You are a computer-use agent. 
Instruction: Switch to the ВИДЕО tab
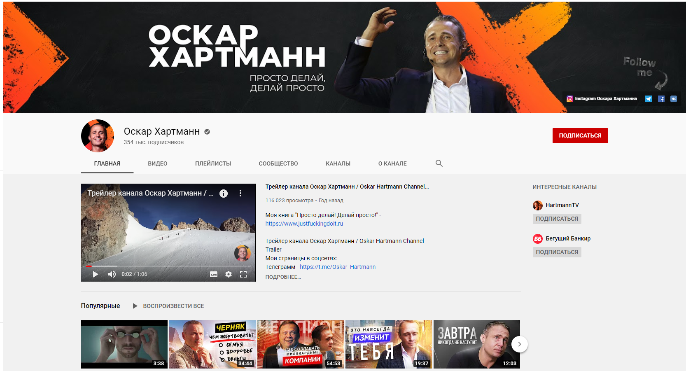157,163
